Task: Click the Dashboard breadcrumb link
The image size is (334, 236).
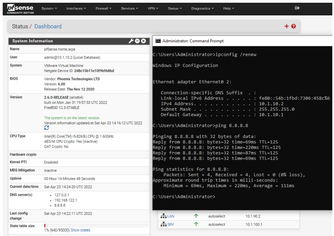Action: pos(48,26)
